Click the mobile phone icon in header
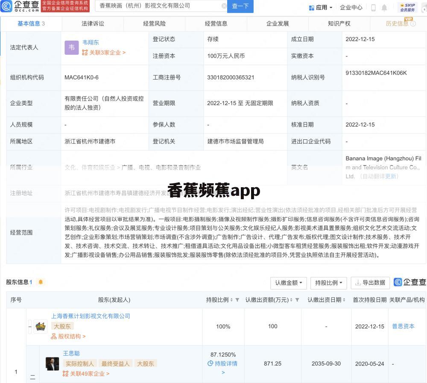 374,8
